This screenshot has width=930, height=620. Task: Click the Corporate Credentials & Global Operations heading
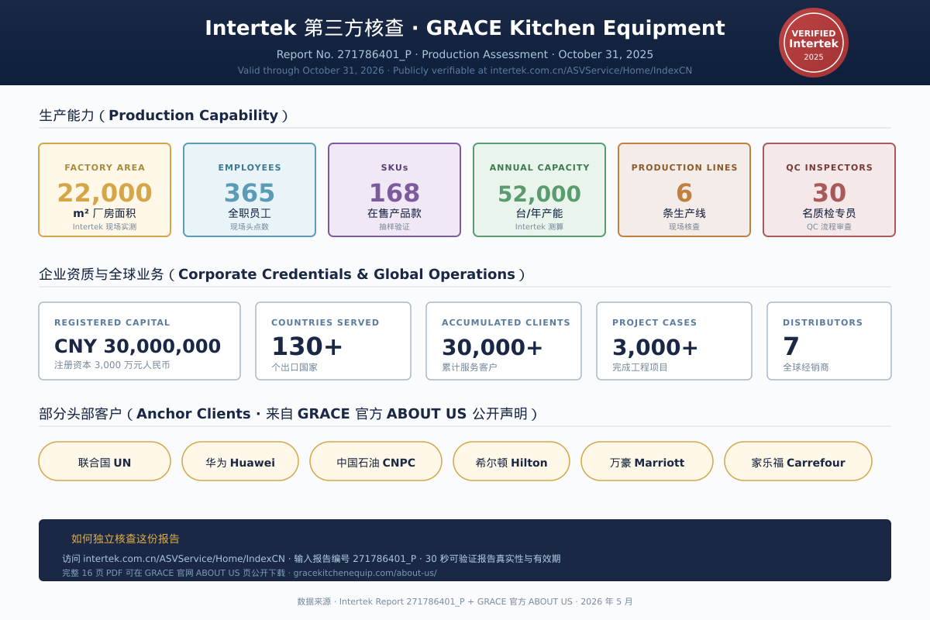click(282, 274)
